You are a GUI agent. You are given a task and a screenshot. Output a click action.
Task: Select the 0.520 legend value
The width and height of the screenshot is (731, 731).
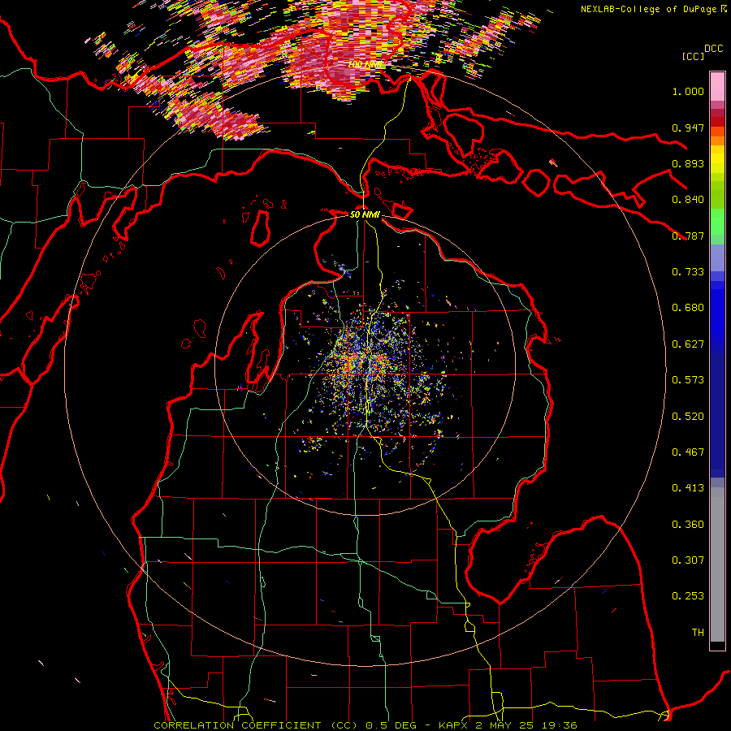[688, 417]
